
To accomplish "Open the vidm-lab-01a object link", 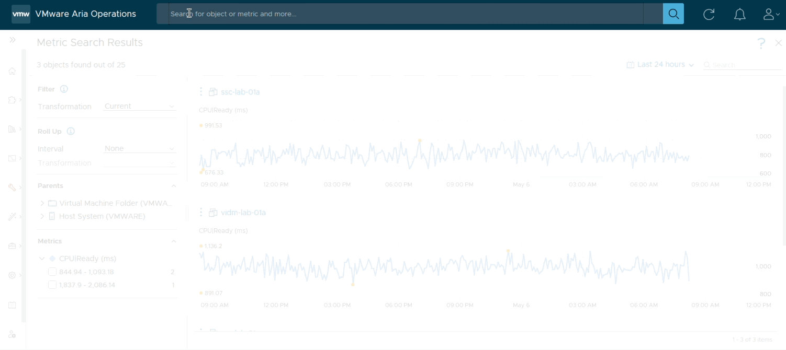I will click(x=243, y=213).
